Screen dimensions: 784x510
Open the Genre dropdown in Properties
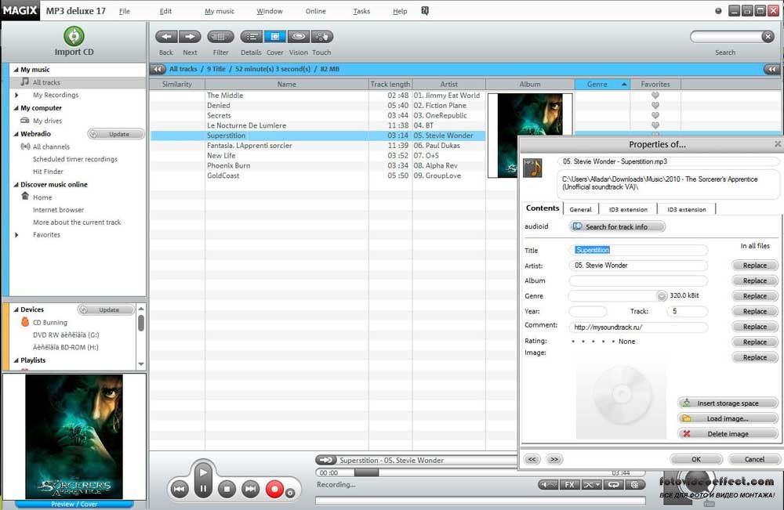[662, 296]
